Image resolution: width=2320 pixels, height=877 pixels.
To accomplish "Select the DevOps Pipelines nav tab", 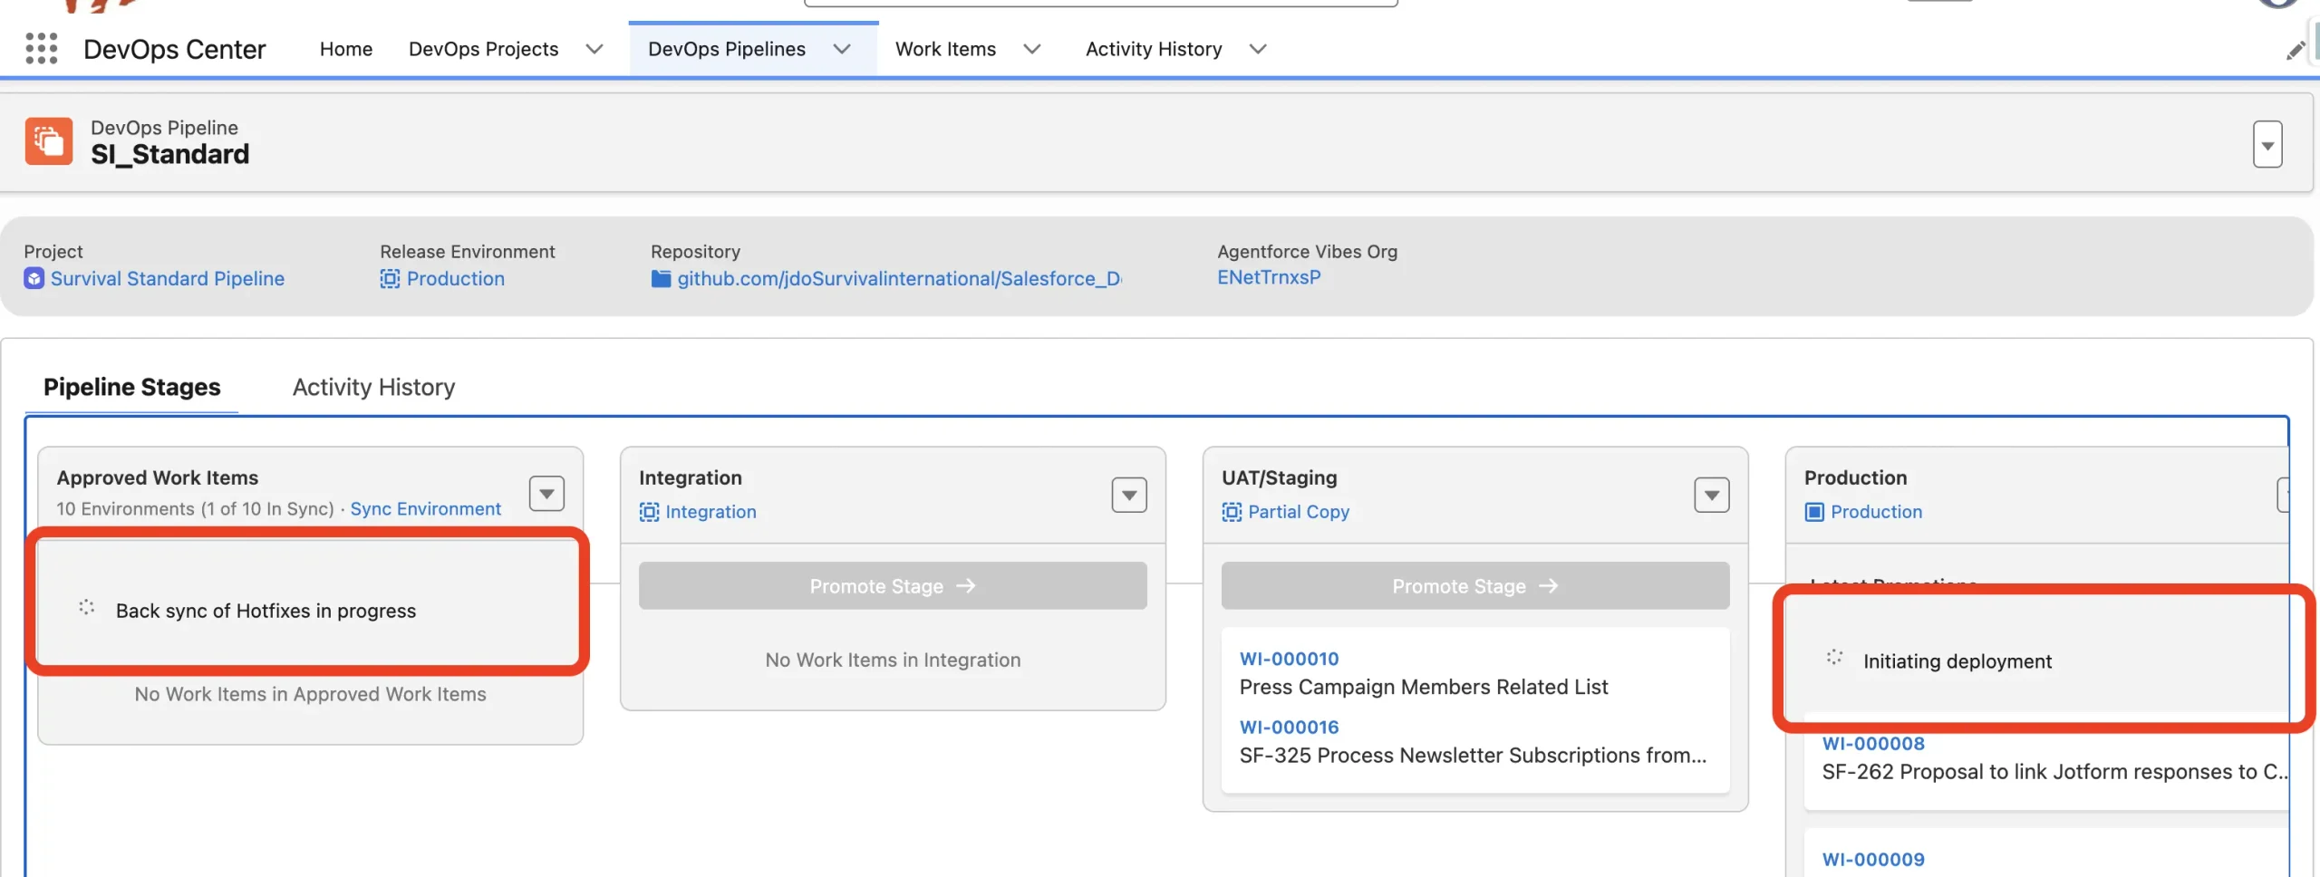I will click(x=727, y=49).
